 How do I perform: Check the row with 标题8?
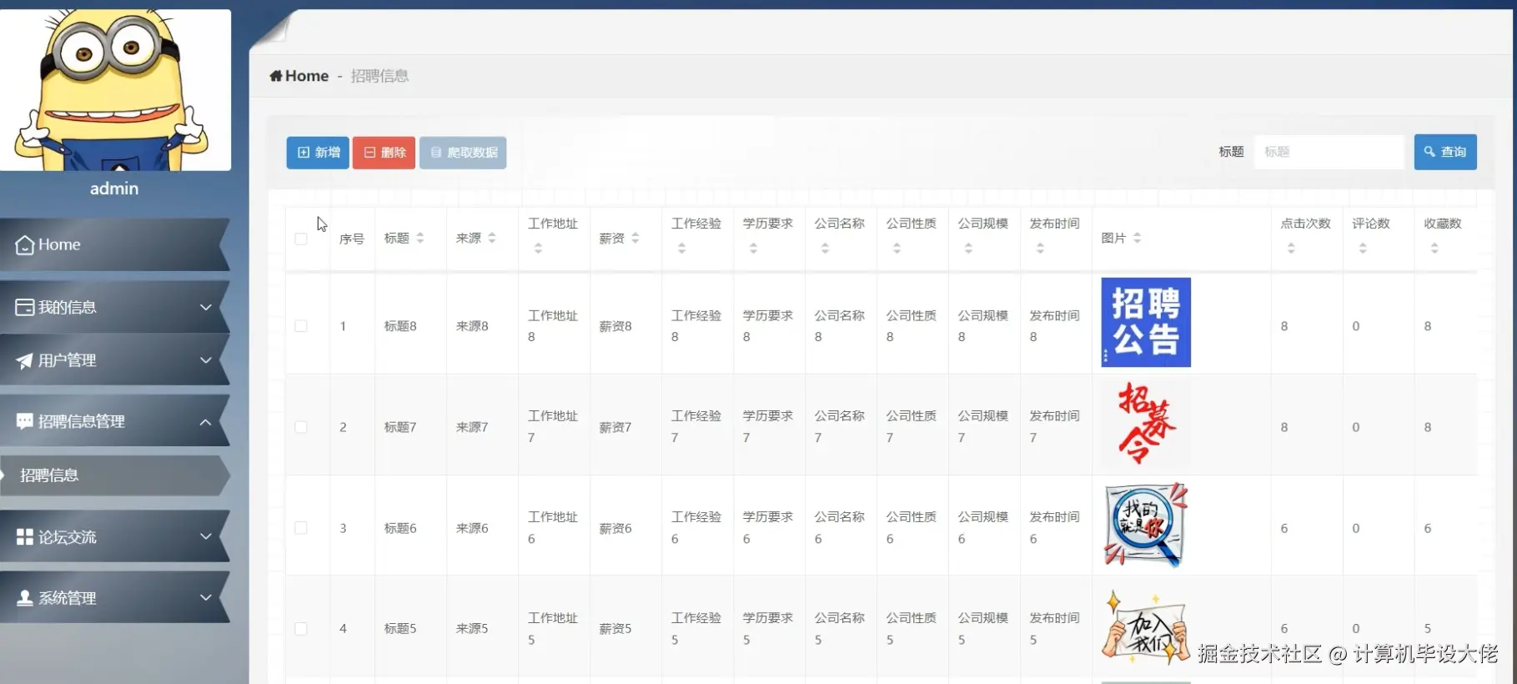(x=301, y=326)
